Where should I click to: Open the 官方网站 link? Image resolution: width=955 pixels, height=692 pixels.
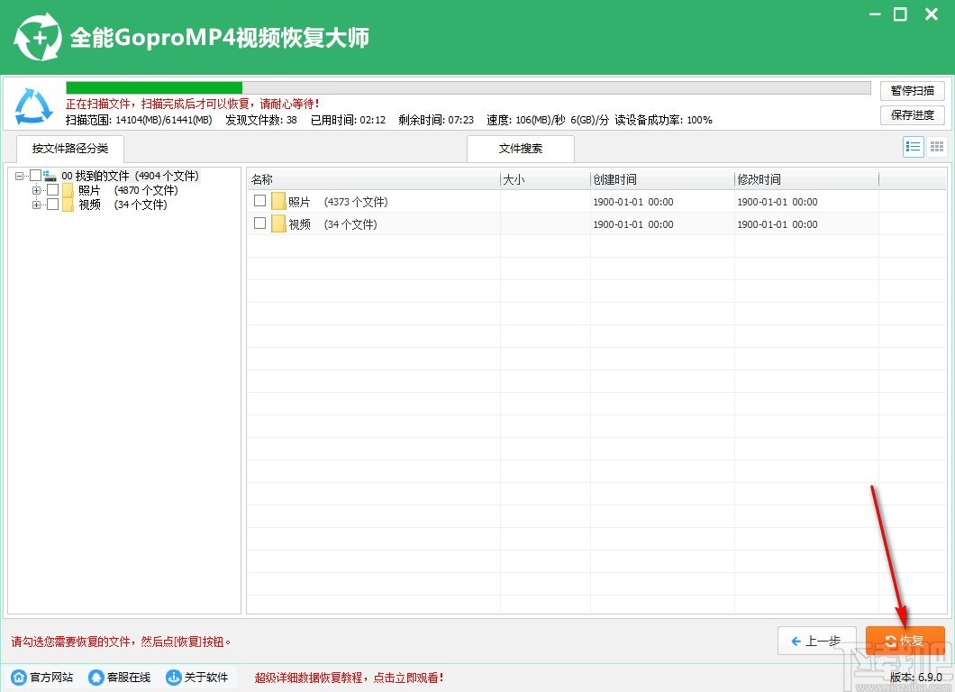coord(42,678)
